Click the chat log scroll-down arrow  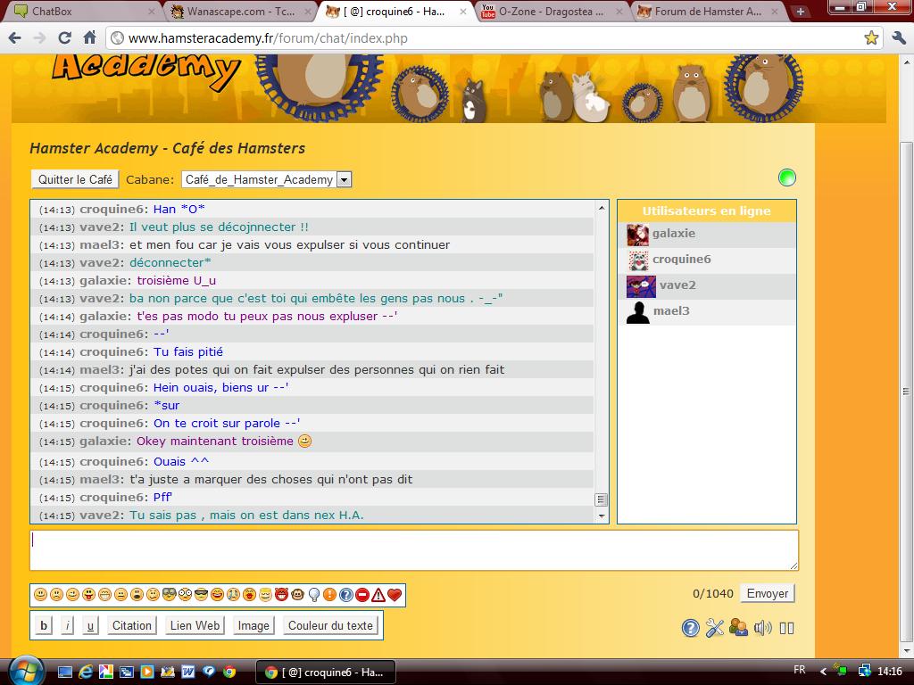(x=601, y=516)
